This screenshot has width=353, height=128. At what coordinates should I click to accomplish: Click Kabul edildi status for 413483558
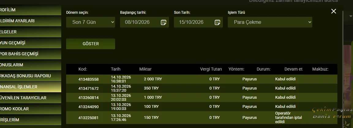coord(285,79)
